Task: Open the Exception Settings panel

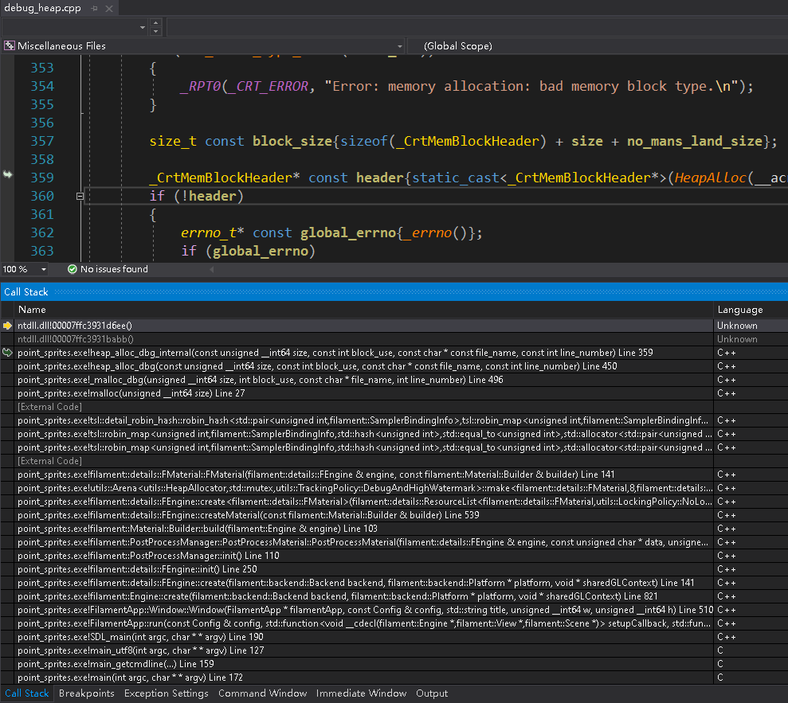Action: [166, 693]
